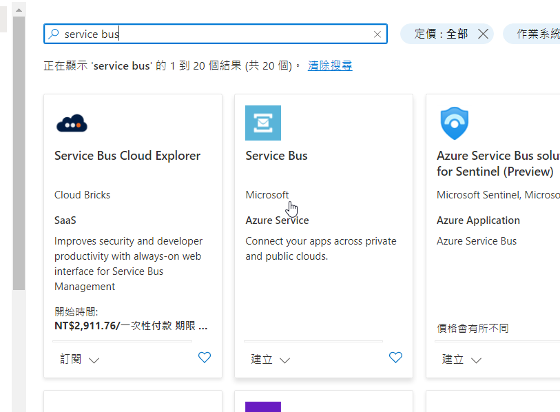Click the 訂閱 button on Cloud Explorer card
The image size is (560, 412).
pos(70,359)
